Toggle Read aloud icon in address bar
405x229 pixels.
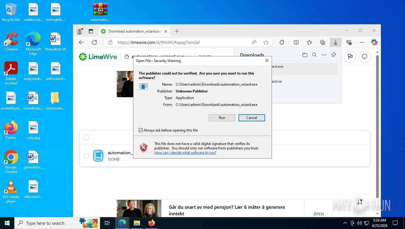coord(254,42)
